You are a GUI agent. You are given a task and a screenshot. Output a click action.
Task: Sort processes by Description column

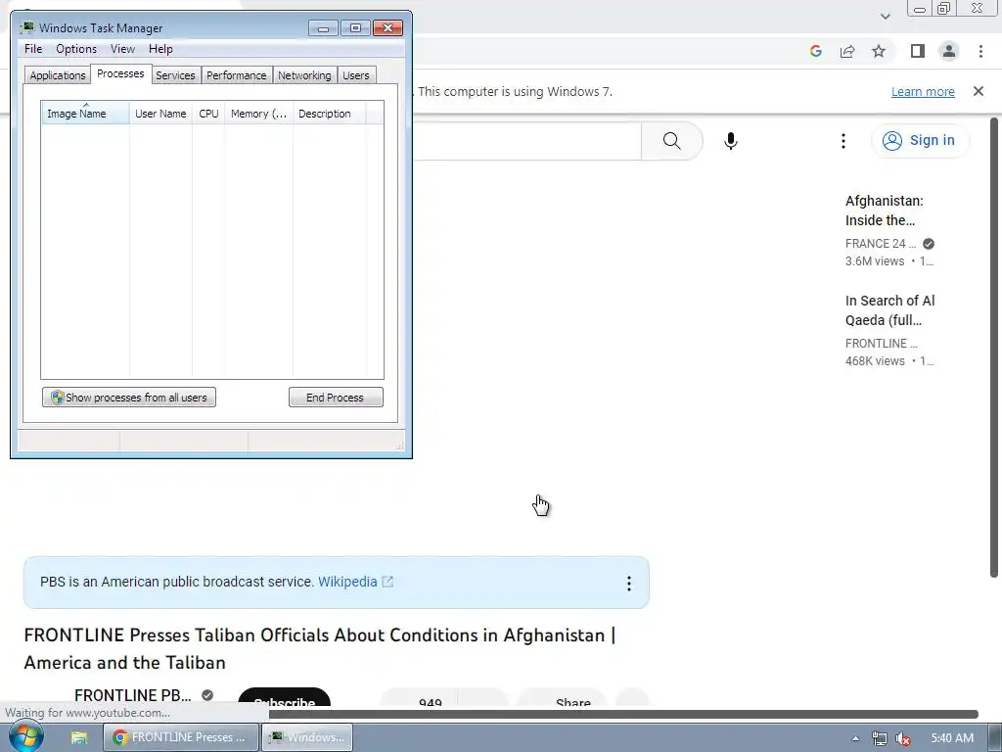[x=329, y=114]
